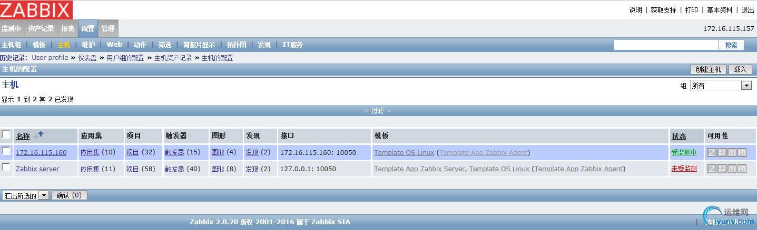Open 发现 (2) link for 172.16.115.160
757x230 pixels.
point(252,153)
